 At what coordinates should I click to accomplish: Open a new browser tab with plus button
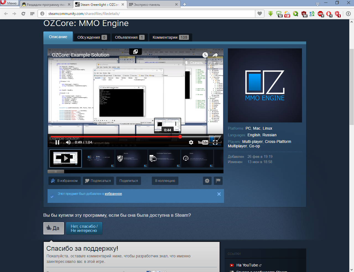(x=185, y=4)
